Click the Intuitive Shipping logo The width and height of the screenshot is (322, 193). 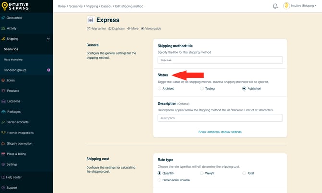coord(15,6)
